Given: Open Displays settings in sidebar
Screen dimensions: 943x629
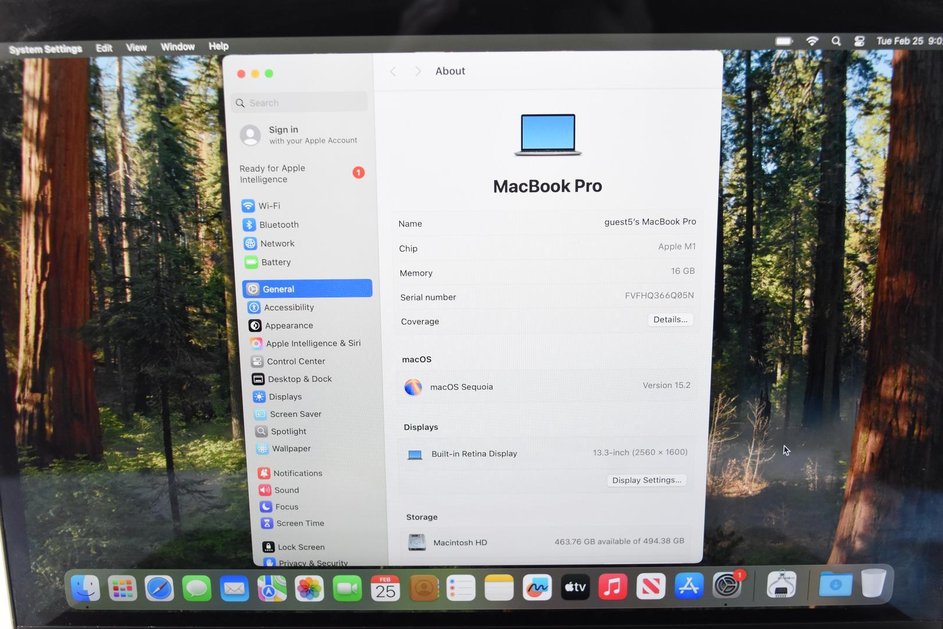Looking at the screenshot, I should 278,397.
